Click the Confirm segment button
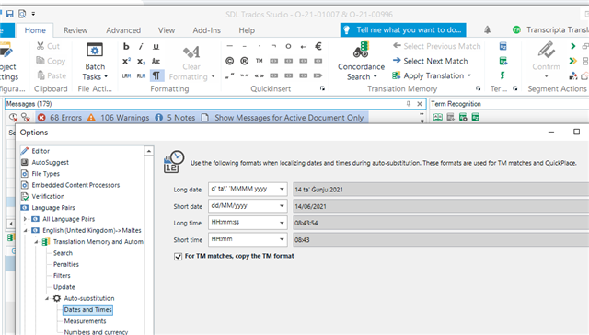The width and height of the screenshot is (589, 335). [546, 55]
